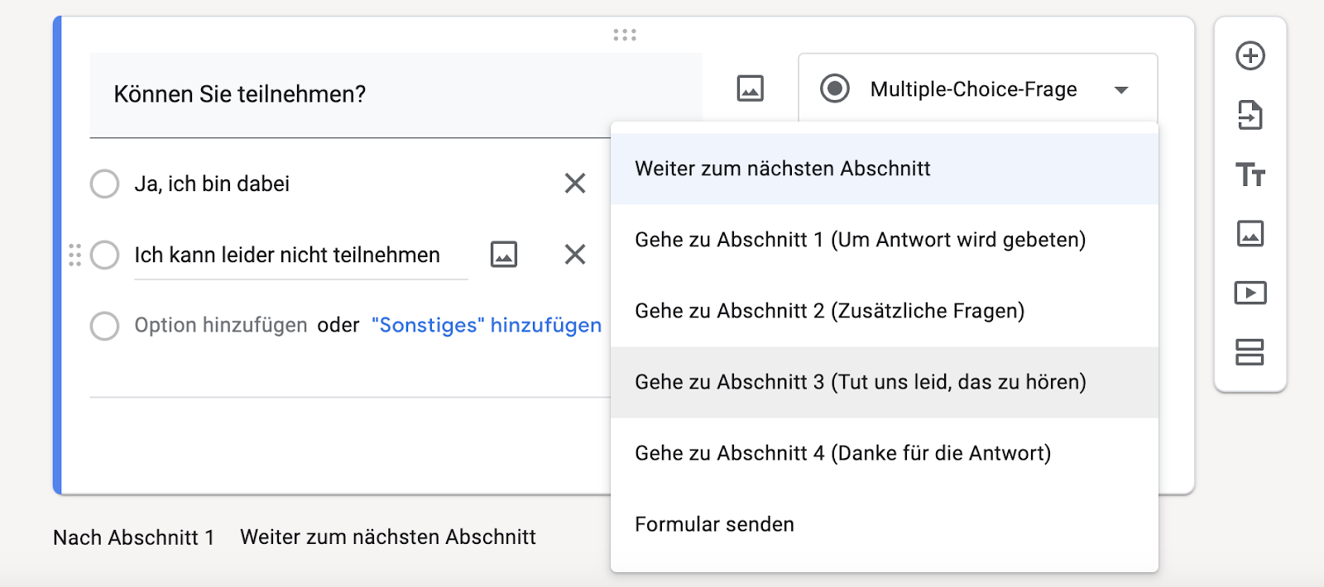Click the add question plus icon
Viewport: 1324px width, 587px height.
[x=1250, y=56]
